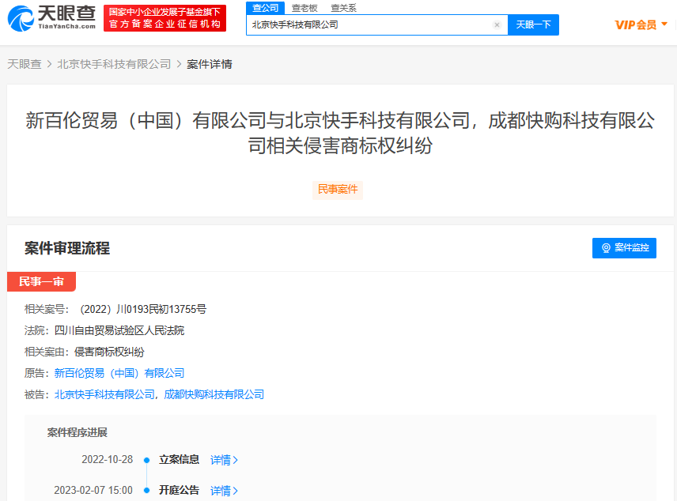
Task: Select the 民事案件 case type tag
Action: tap(338, 190)
